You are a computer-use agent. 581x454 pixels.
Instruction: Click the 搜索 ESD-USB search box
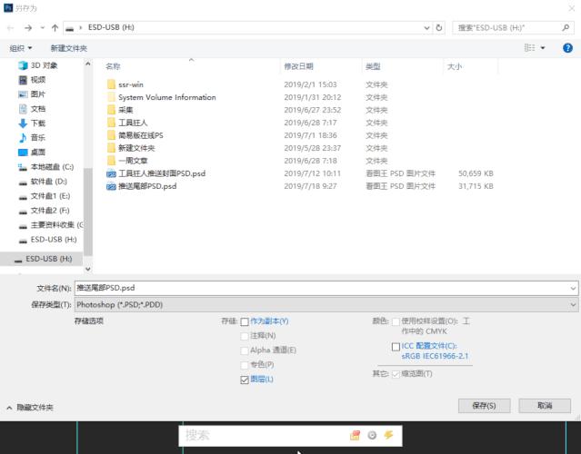tap(513, 28)
